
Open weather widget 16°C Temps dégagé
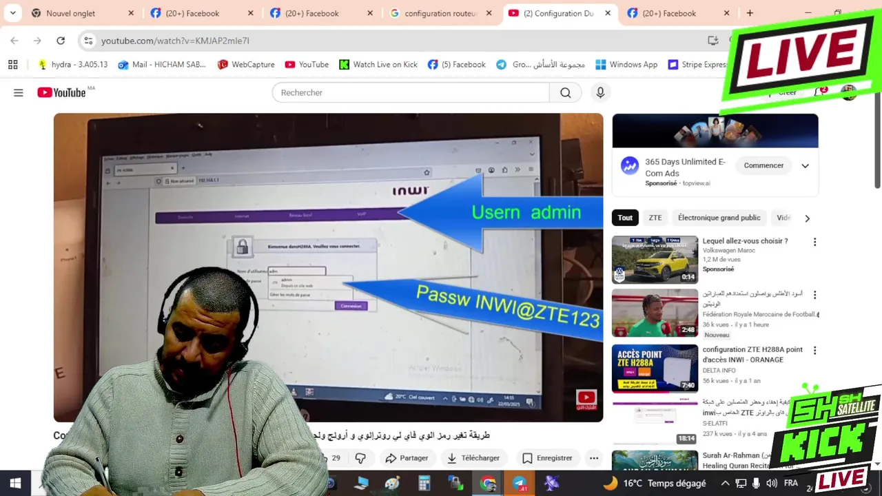[654, 483]
